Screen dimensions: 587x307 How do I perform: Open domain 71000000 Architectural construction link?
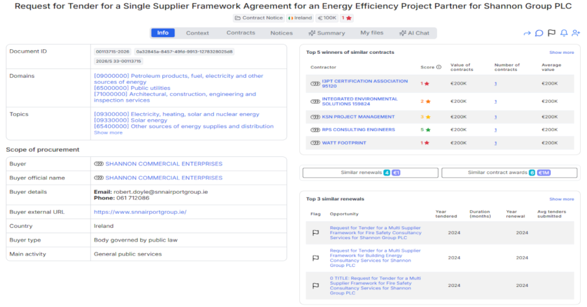(x=175, y=97)
